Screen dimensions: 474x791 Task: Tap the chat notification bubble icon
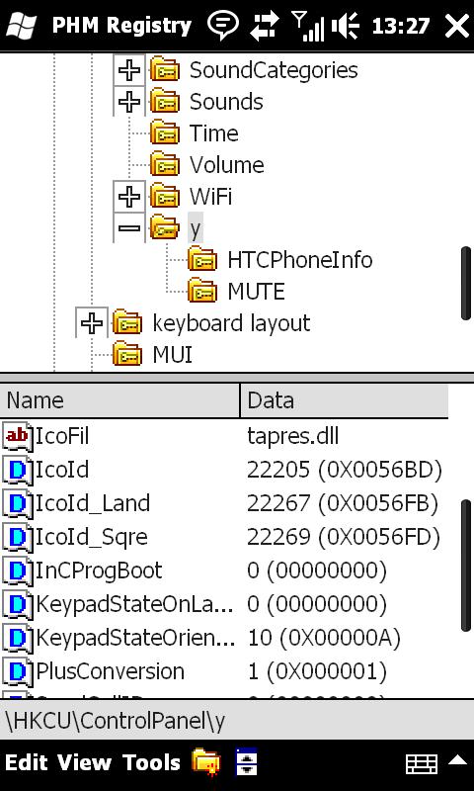[x=223, y=25]
